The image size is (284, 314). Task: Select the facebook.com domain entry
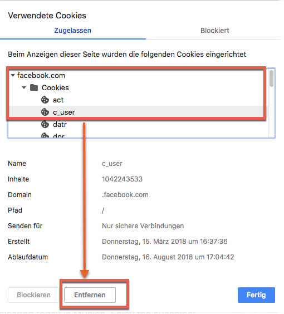point(41,76)
